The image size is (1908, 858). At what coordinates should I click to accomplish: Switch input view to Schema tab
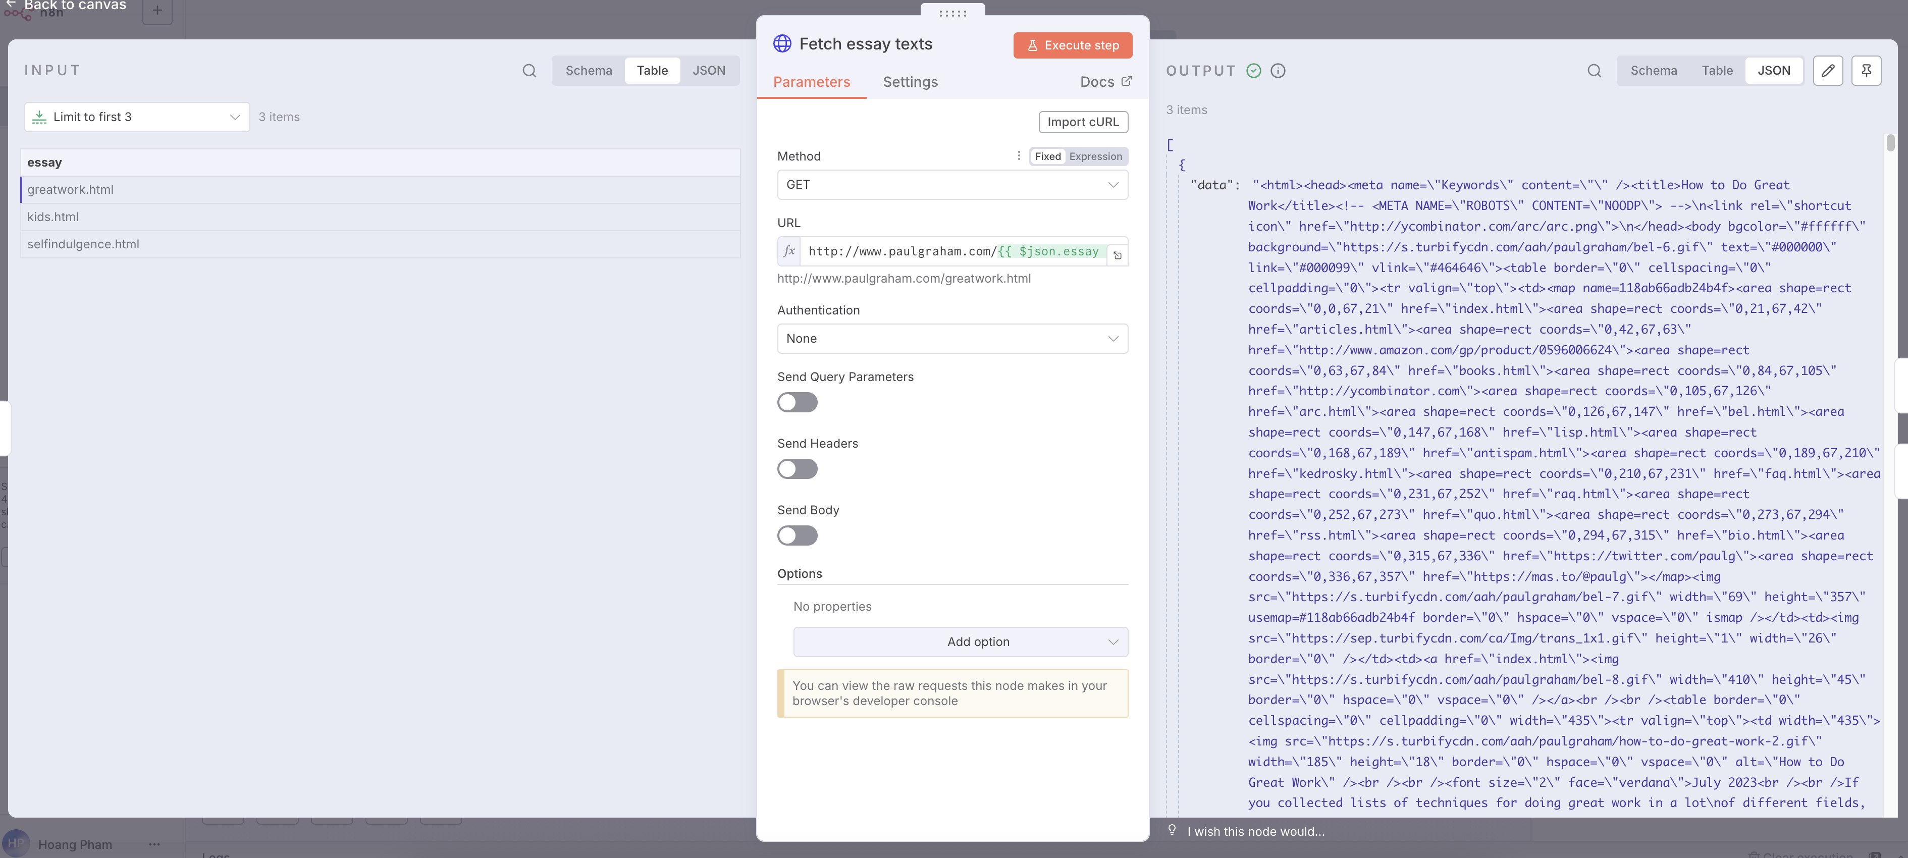(588, 70)
